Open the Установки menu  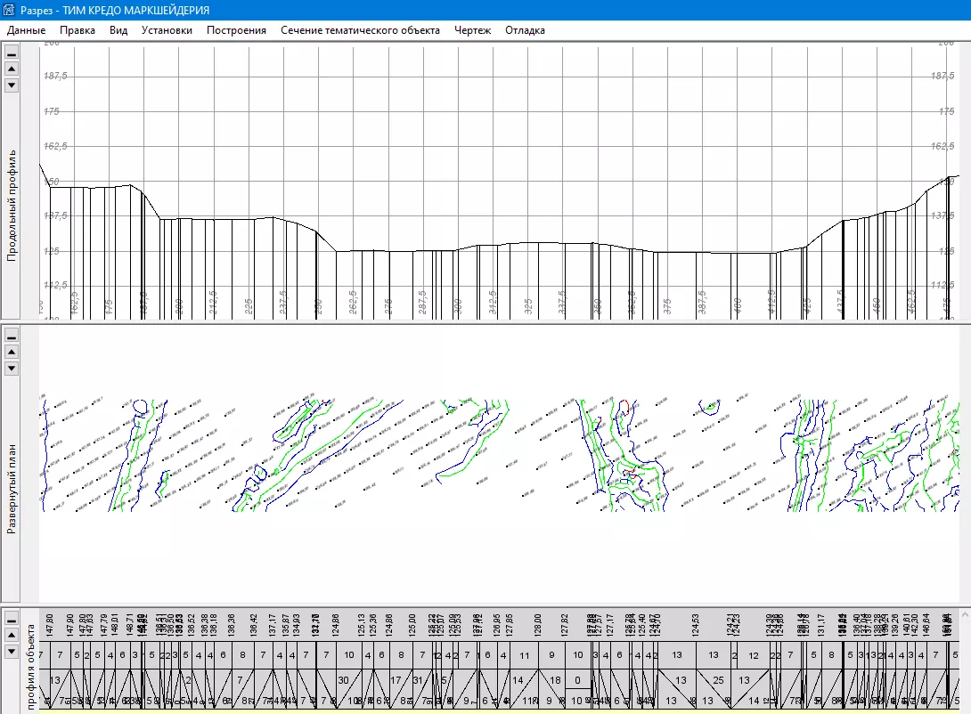[167, 30]
